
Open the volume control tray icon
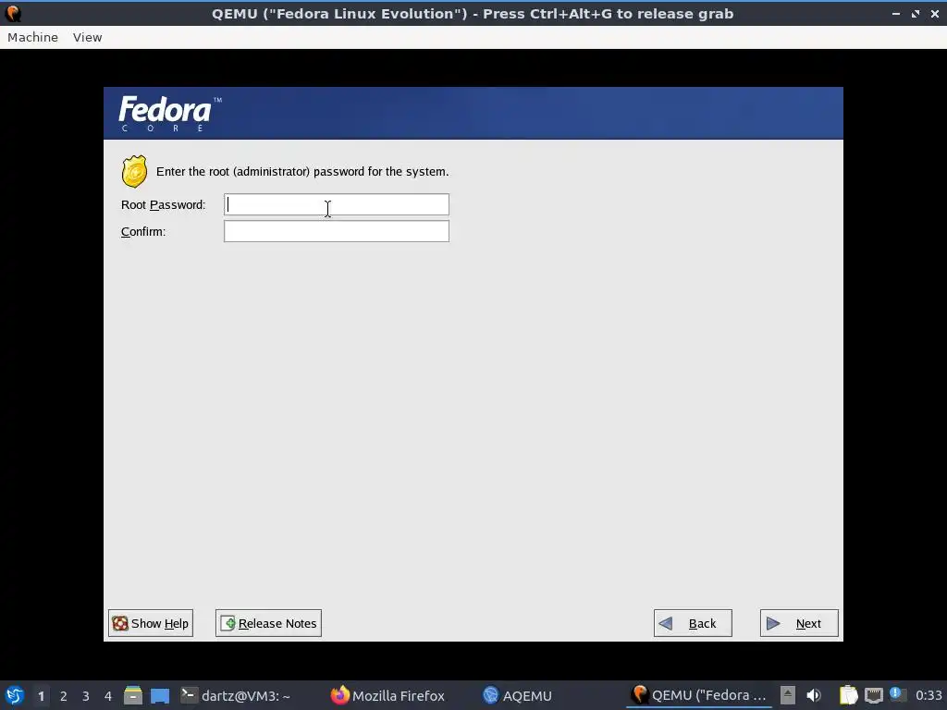814,695
